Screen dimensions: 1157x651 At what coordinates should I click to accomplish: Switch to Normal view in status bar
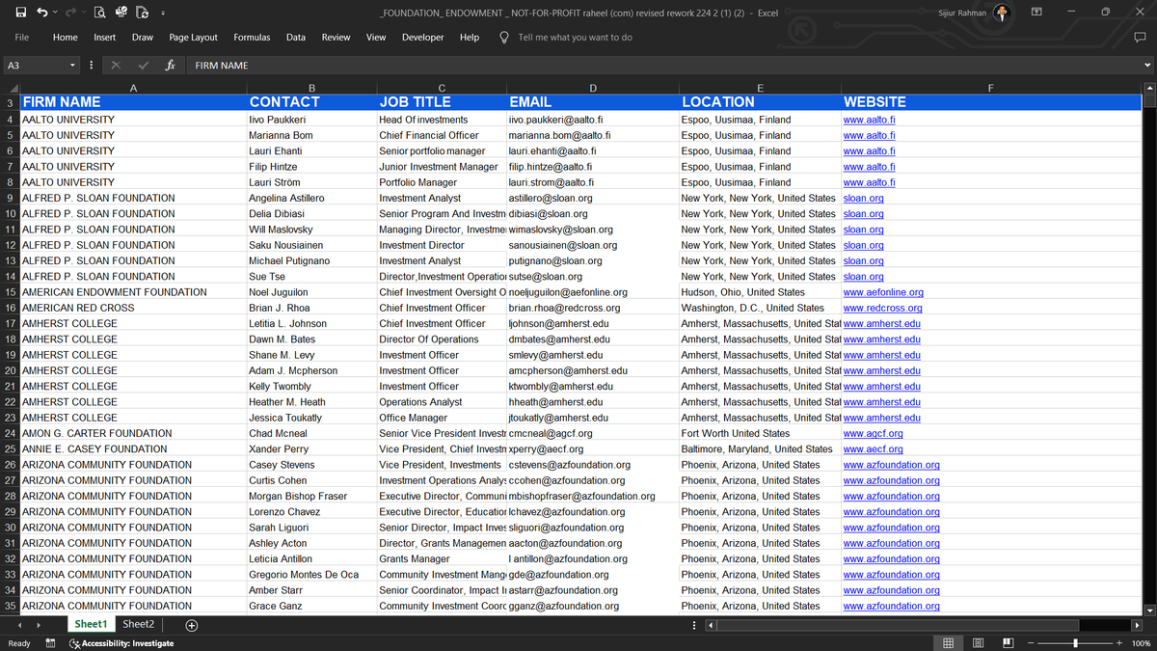point(948,643)
